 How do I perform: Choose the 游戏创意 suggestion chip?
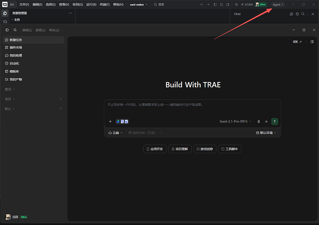pos(205,149)
